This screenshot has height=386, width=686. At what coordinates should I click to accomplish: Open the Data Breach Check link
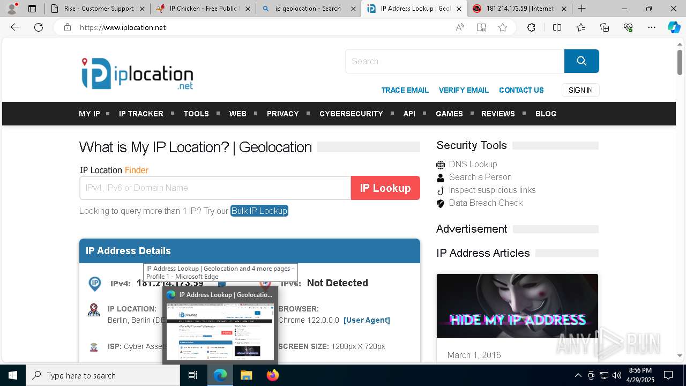(x=486, y=203)
